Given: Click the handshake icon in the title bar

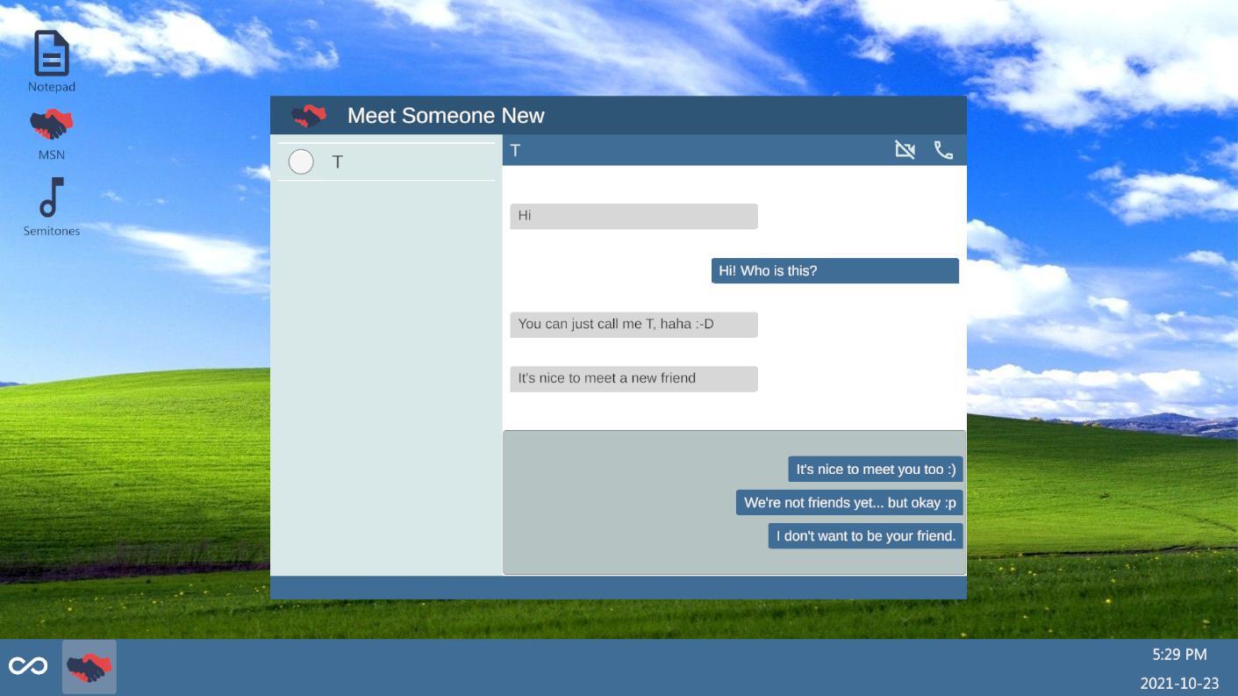Looking at the screenshot, I should (311, 114).
